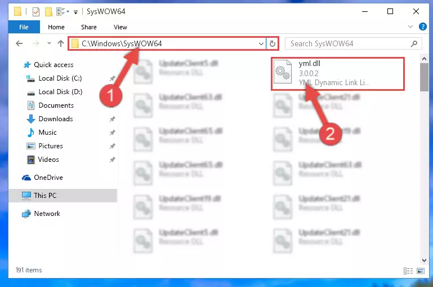Open Pictures in the sidebar

[51, 146]
